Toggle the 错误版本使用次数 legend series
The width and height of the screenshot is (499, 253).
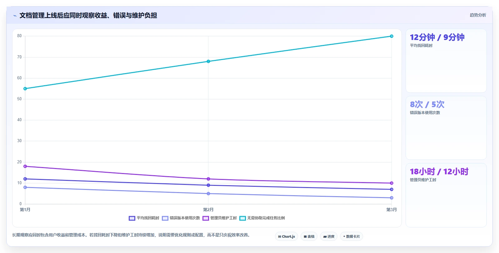[x=181, y=218]
